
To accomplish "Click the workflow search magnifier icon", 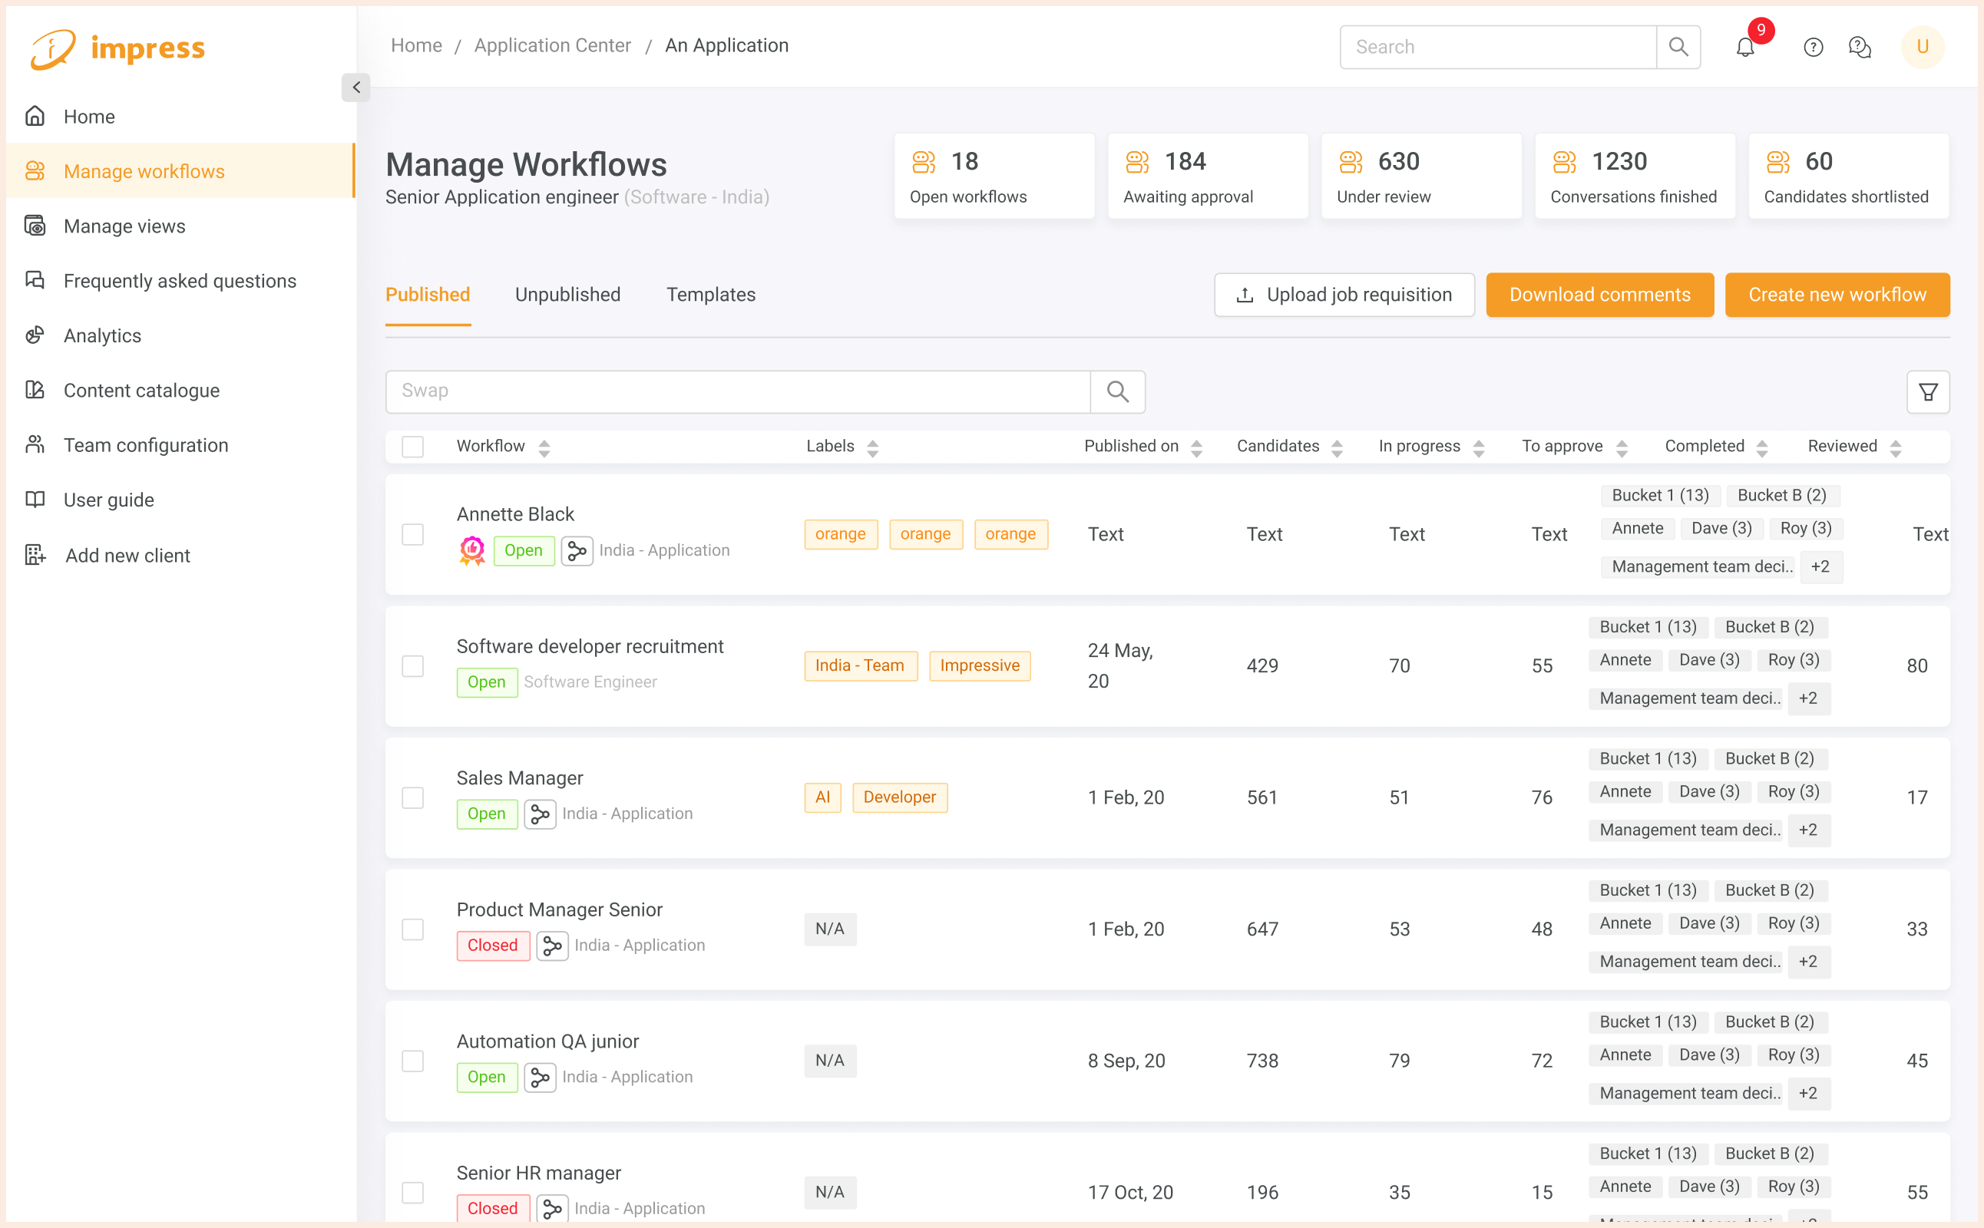I will tap(1117, 392).
